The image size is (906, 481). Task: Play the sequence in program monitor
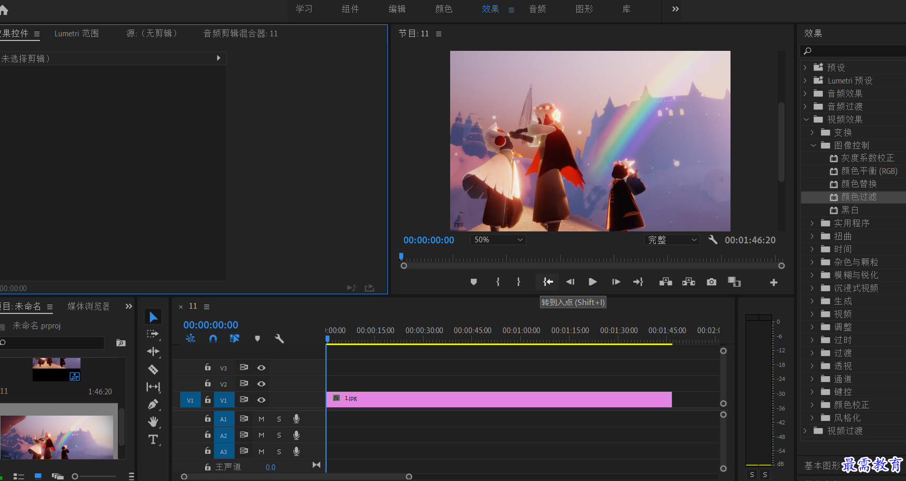(x=592, y=282)
